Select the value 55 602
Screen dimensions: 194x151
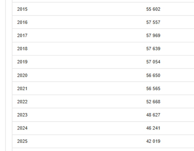point(153,9)
